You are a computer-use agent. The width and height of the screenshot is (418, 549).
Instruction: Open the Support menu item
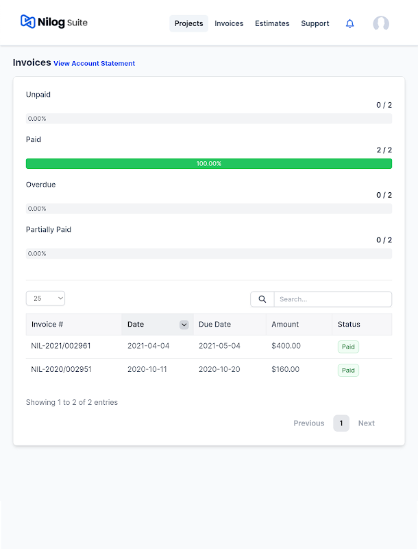pyautogui.click(x=315, y=23)
